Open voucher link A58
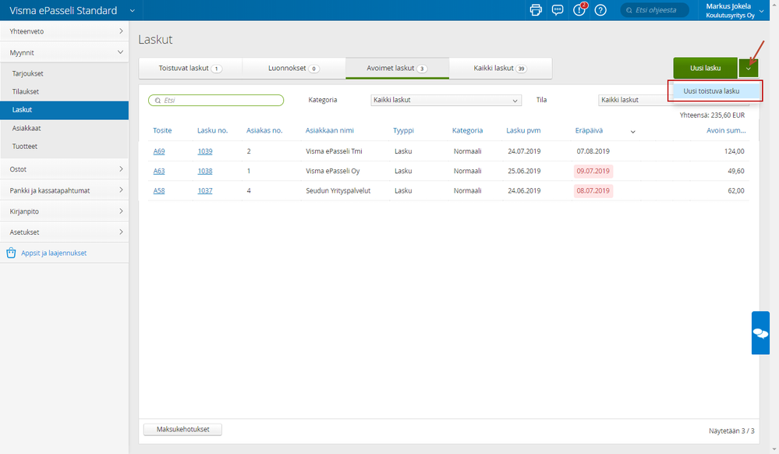Viewport: 779px width, 454px height. point(159,190)
